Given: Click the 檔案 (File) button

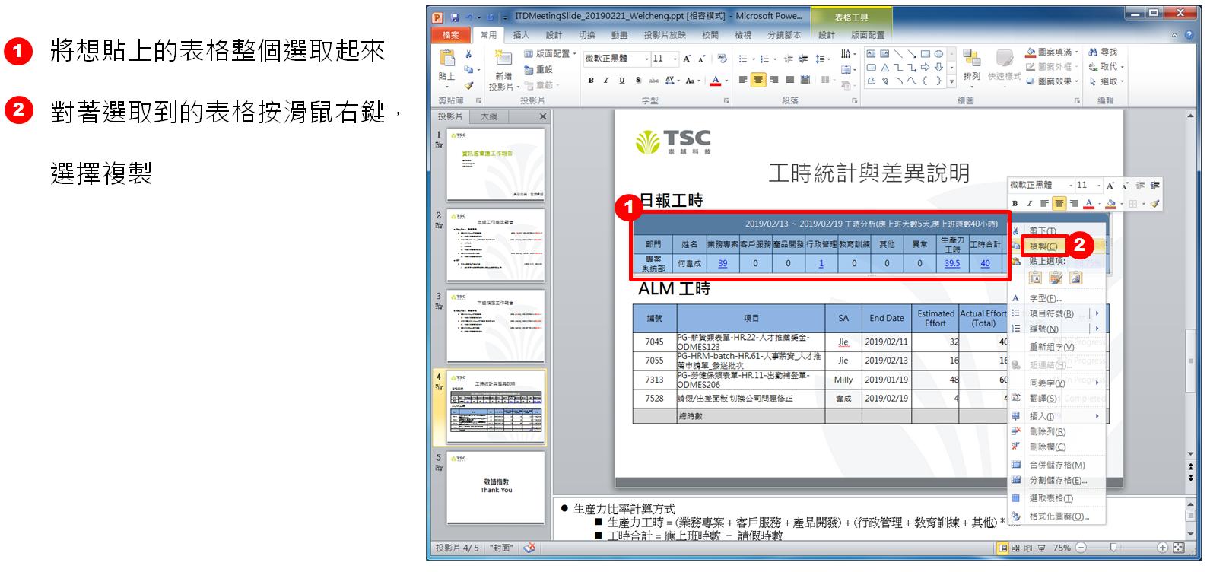Looking at the screenshot, I should pyautogui.click(x=450, y=35).
